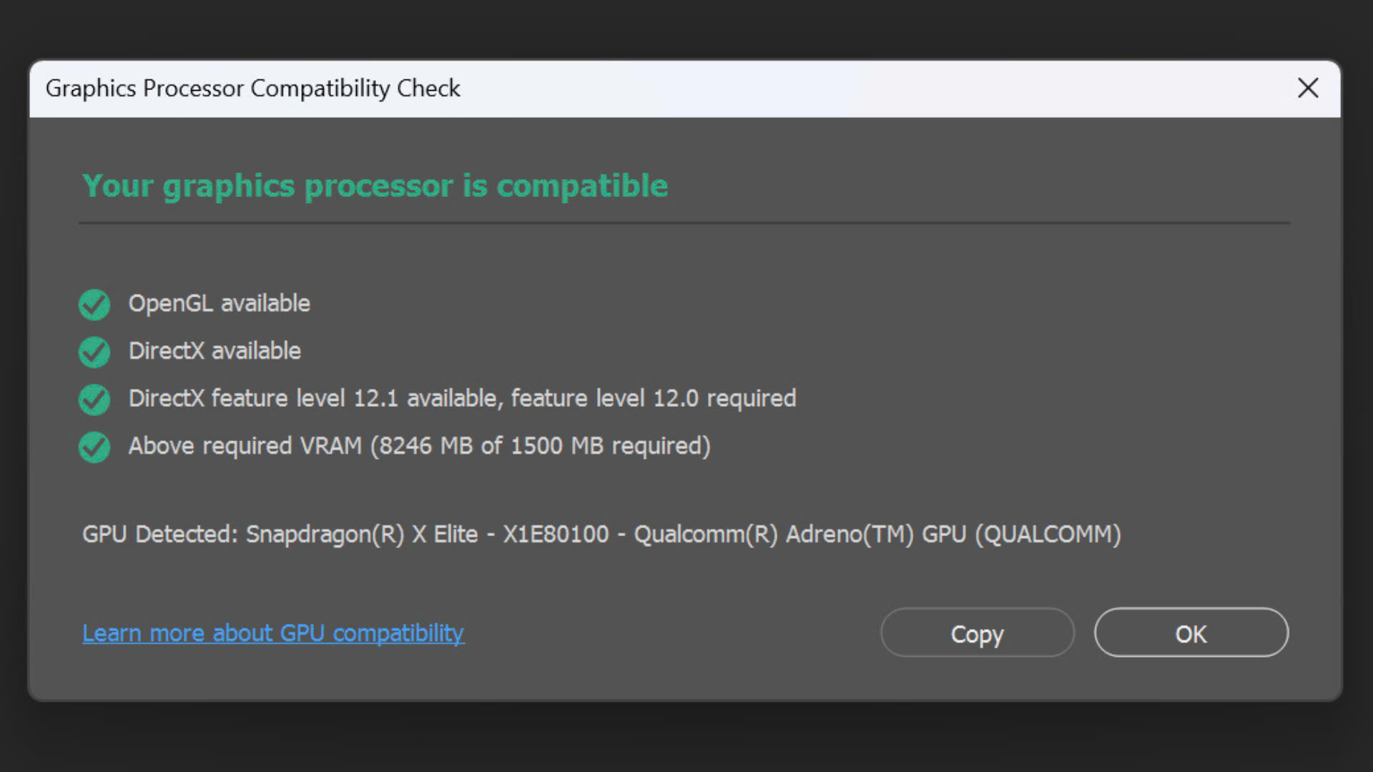Click the green checkmark beside OpenGL available
Image resolution: width=1373 pixels, height=772 pixels.
[x=94, y=305]
